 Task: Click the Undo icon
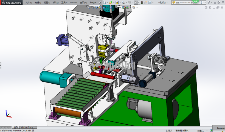coord(129,2)
